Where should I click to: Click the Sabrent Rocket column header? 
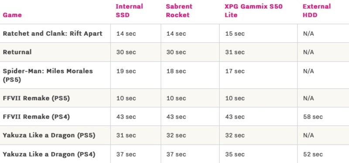coord(179,10)
